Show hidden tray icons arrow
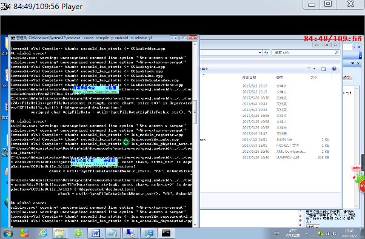Image resolution: width=365 pixels, height=239 pixels. [x=307, y=234]
